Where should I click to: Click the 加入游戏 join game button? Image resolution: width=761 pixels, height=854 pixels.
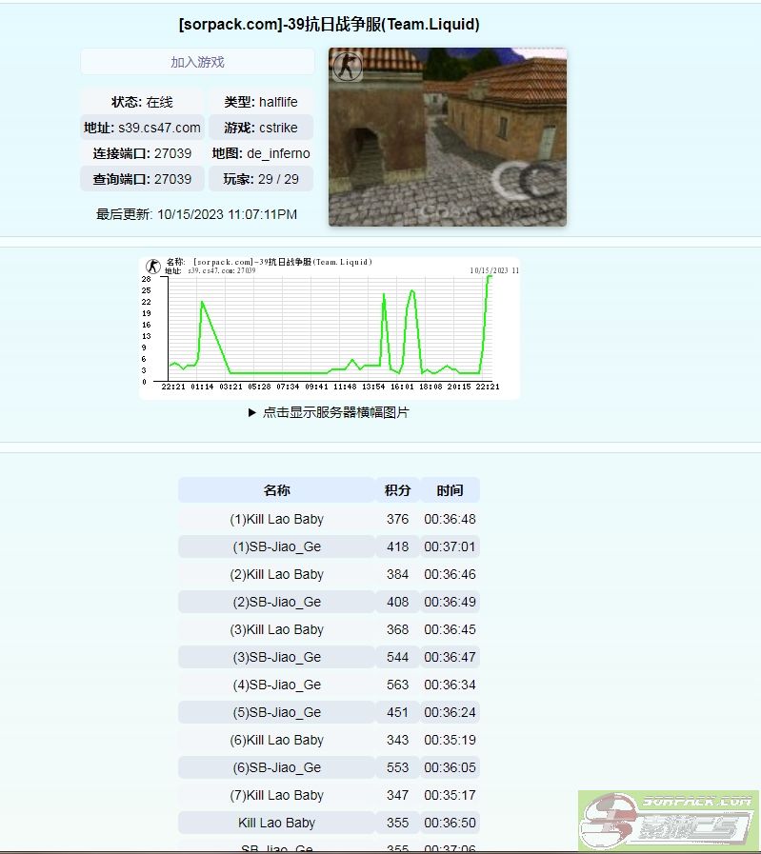click(197, 62)
